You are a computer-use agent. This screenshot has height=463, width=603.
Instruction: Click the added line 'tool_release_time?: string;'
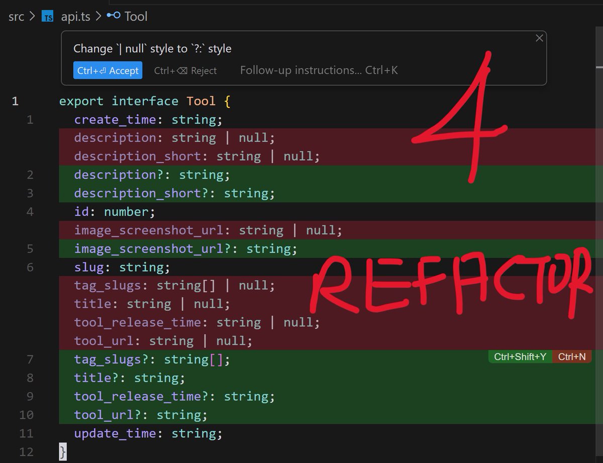[x=175, y=397]
